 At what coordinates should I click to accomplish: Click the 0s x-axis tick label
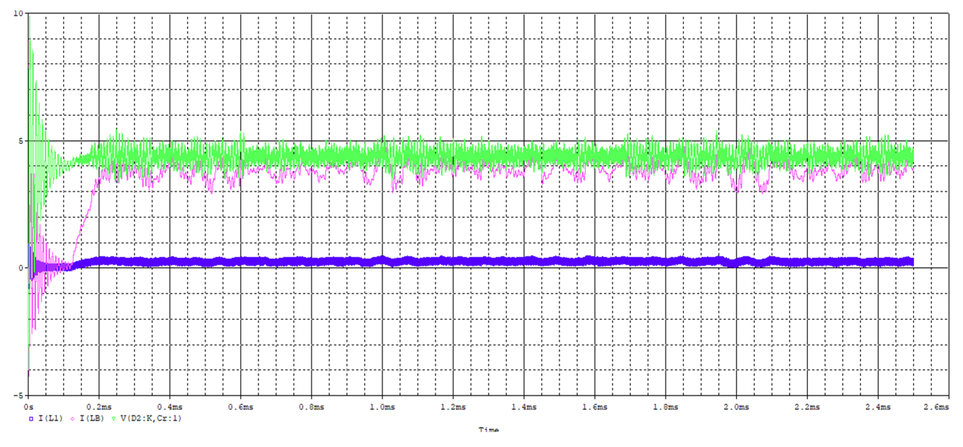(x=29, y=407)
